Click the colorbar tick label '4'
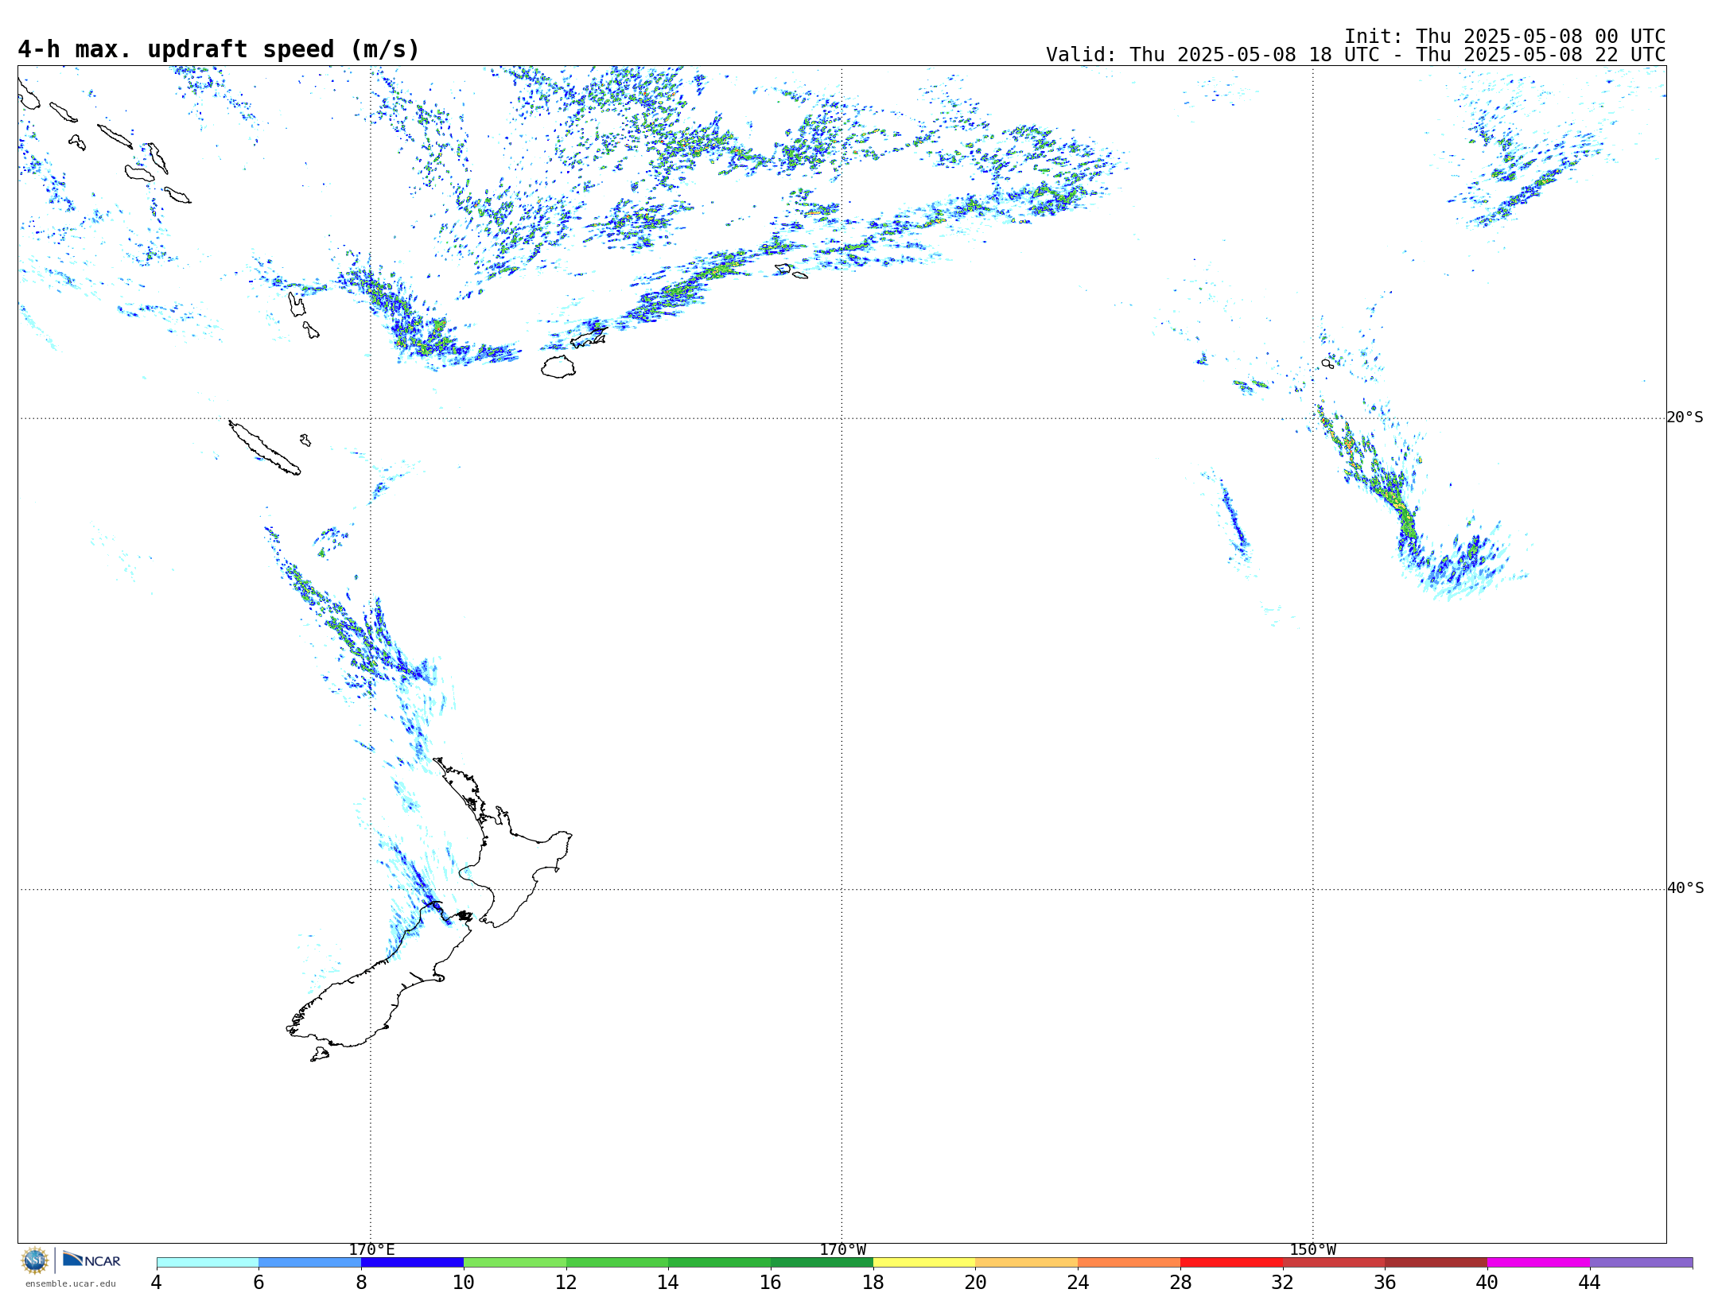Screen dimensions: 1718x1293 click(157, 1283)
